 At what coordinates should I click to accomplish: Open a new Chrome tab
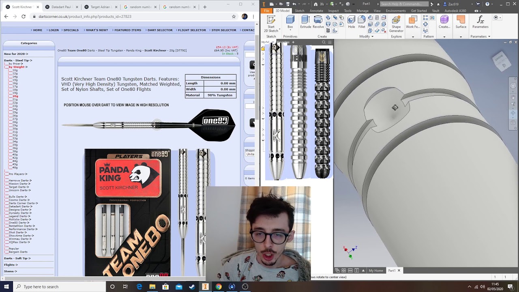click(x=204, y=7)
